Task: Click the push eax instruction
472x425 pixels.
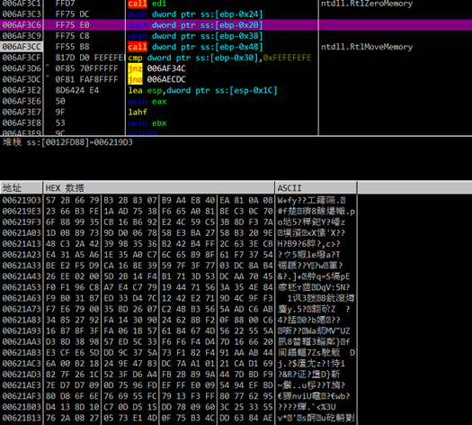Action: pos(147,101)
